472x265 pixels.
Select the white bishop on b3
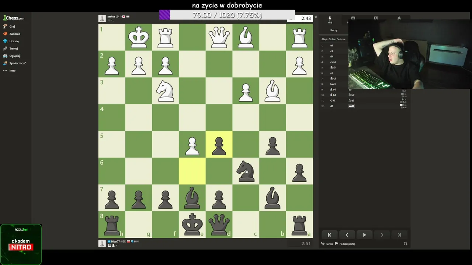(x=273, y=91)
